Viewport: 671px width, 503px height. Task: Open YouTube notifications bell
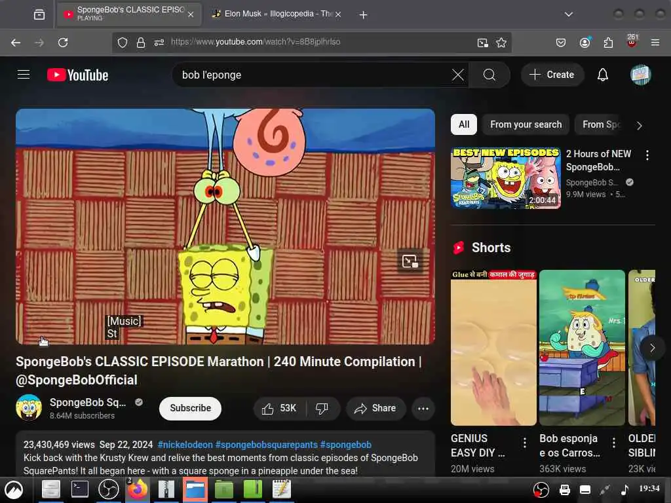click(603, 75)
